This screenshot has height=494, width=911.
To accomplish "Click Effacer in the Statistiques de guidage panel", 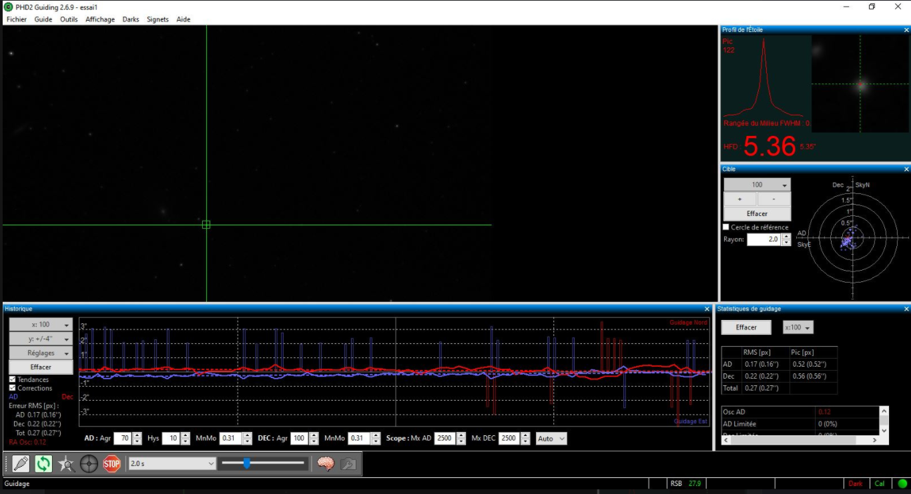I will [x=746, y=327].
